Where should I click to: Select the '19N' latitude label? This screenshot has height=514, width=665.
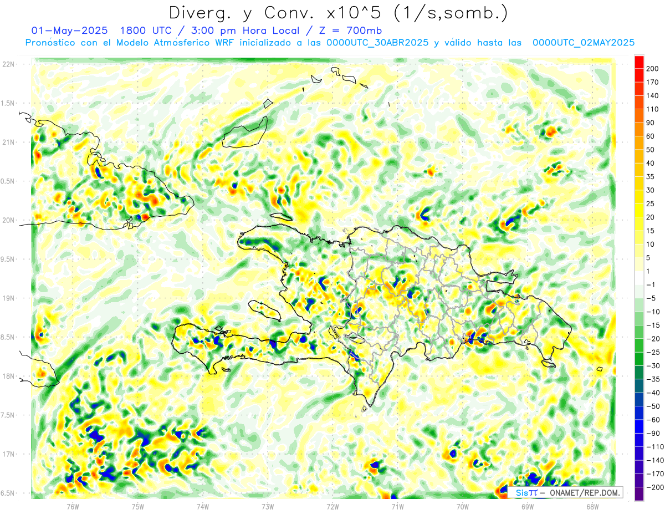coord(9,298)
